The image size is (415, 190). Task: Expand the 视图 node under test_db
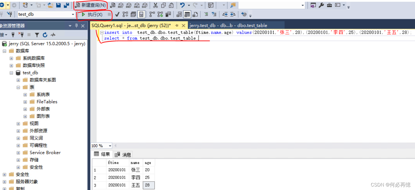tap(18, 123)
